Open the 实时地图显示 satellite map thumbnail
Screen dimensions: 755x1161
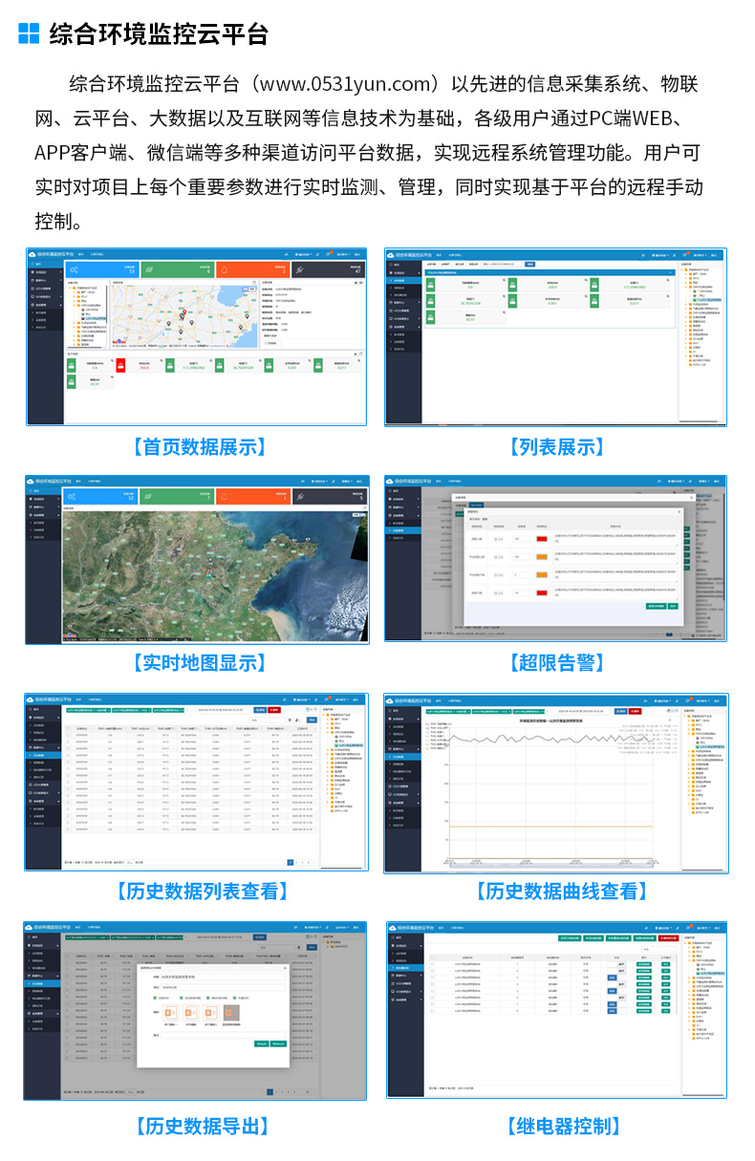coord(196,559)
